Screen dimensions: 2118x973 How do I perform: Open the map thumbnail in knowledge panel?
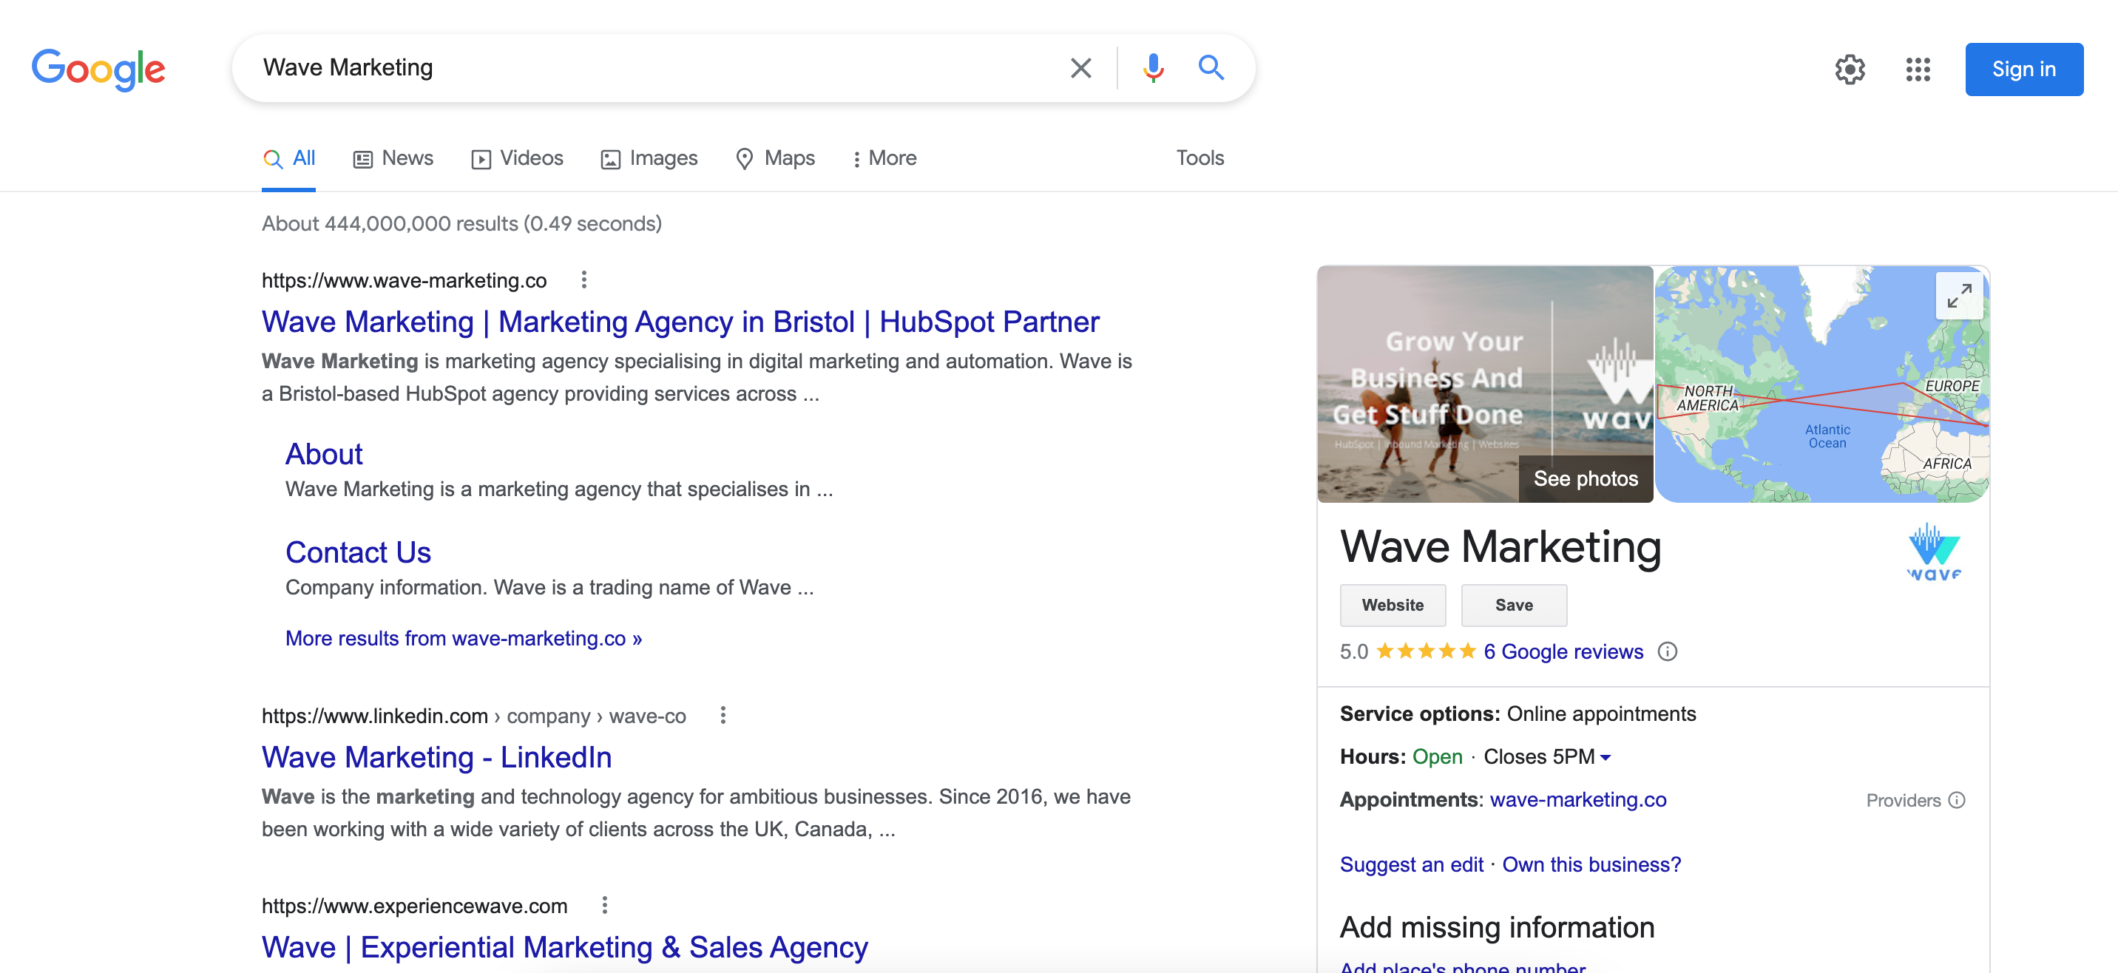[1822, 384]
